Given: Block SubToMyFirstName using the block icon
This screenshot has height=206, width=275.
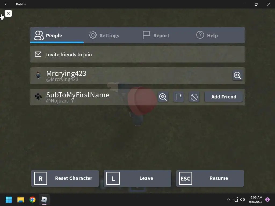Looking at the screenshot, I should [194, 97].
